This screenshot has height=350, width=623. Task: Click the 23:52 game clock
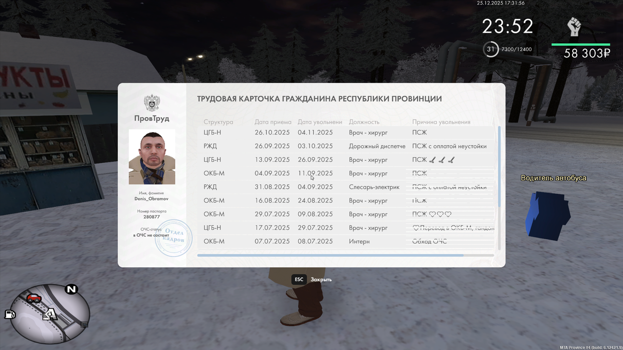pyautogui.click(x=508, y=26)
